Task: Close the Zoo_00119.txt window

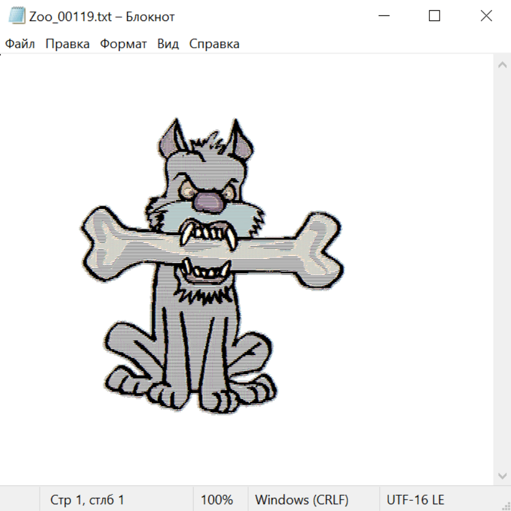Action: [486, 16]
